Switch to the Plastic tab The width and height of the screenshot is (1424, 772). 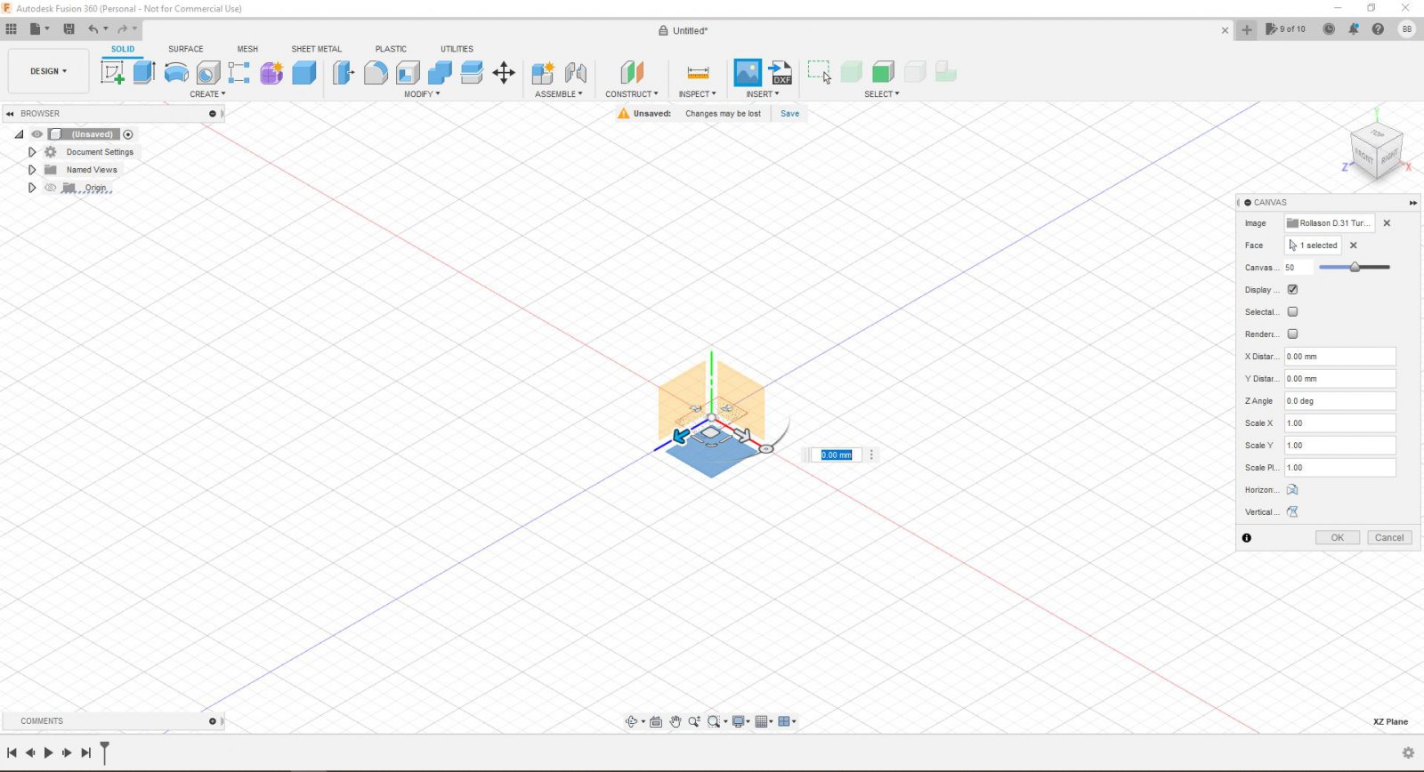point(391,49)
